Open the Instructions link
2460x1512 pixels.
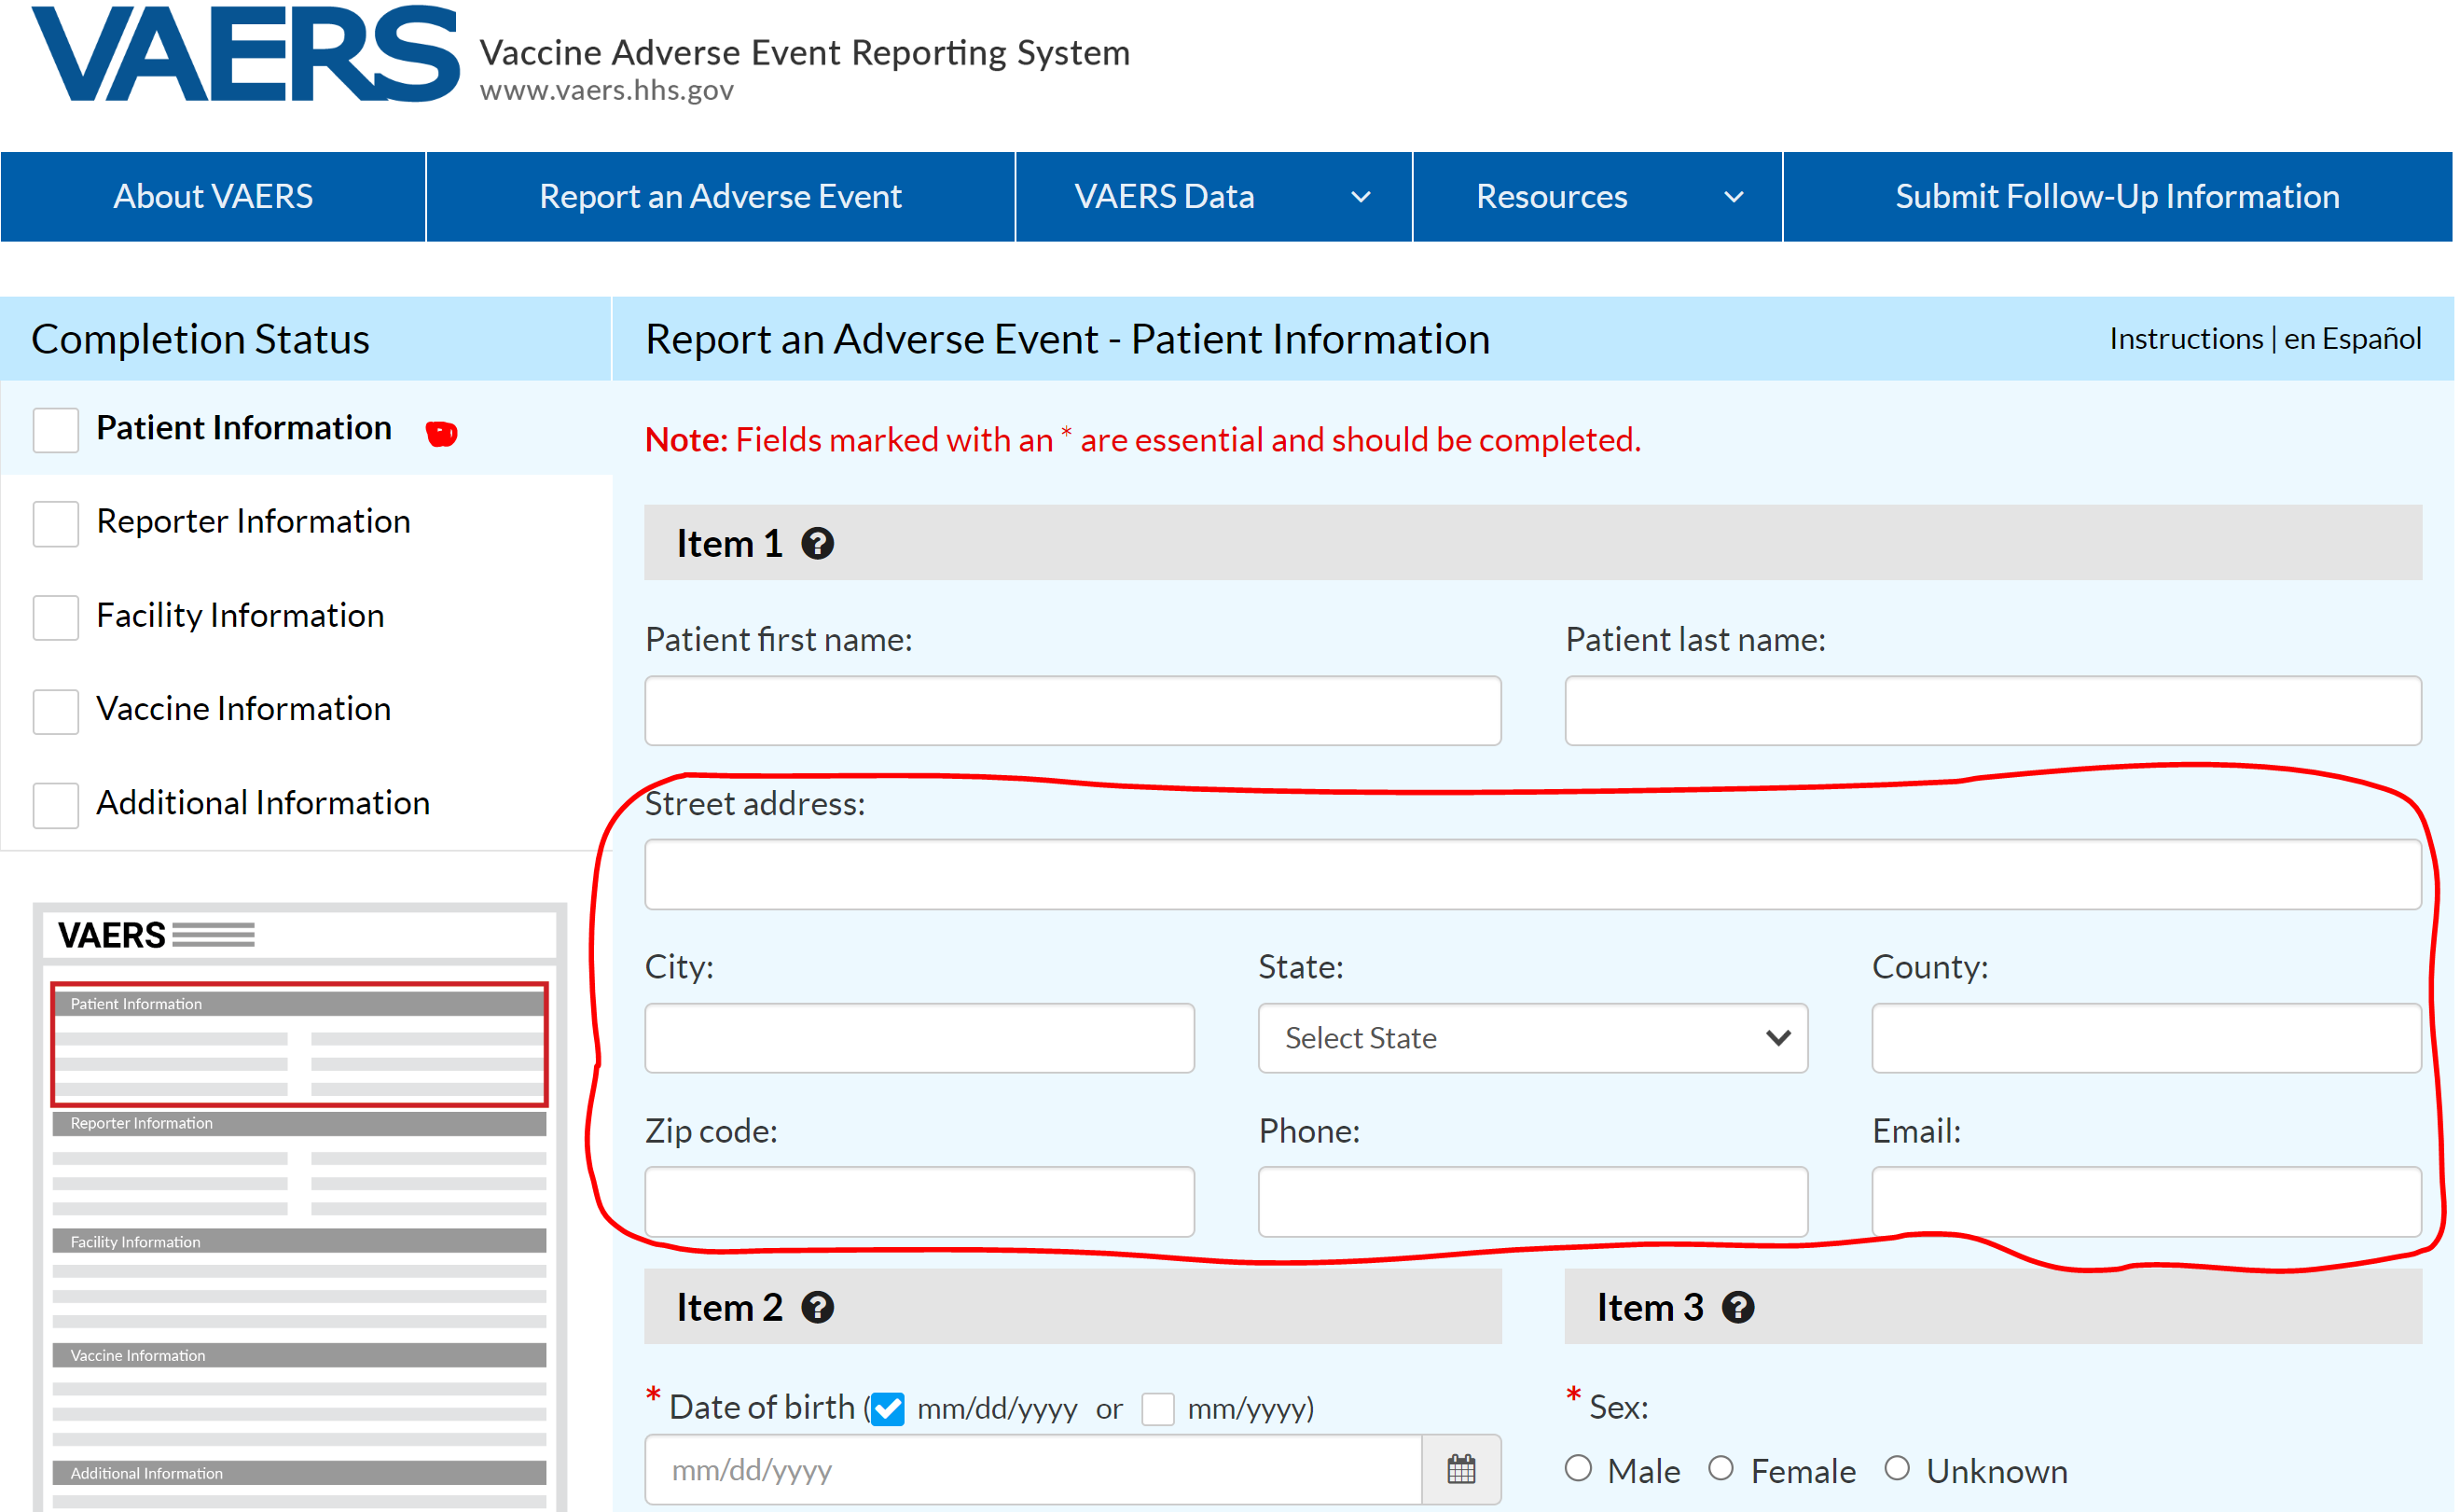(x=2186, y=339)
